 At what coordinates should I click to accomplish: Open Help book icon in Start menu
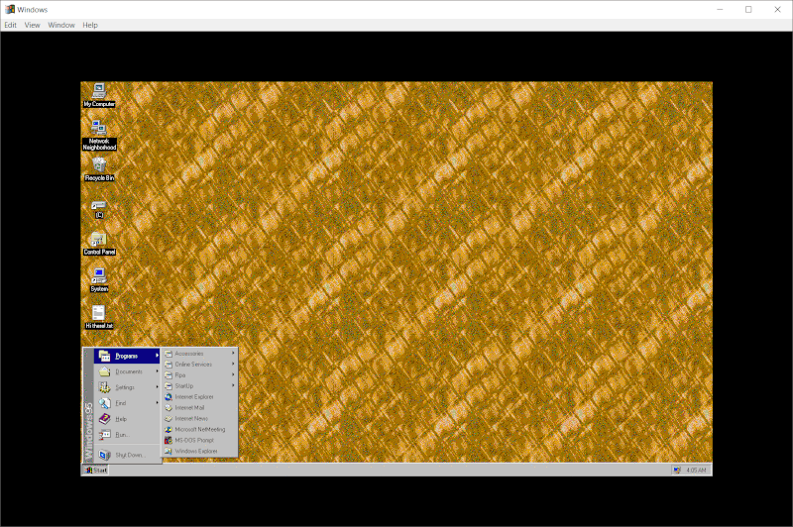point(105,419)
